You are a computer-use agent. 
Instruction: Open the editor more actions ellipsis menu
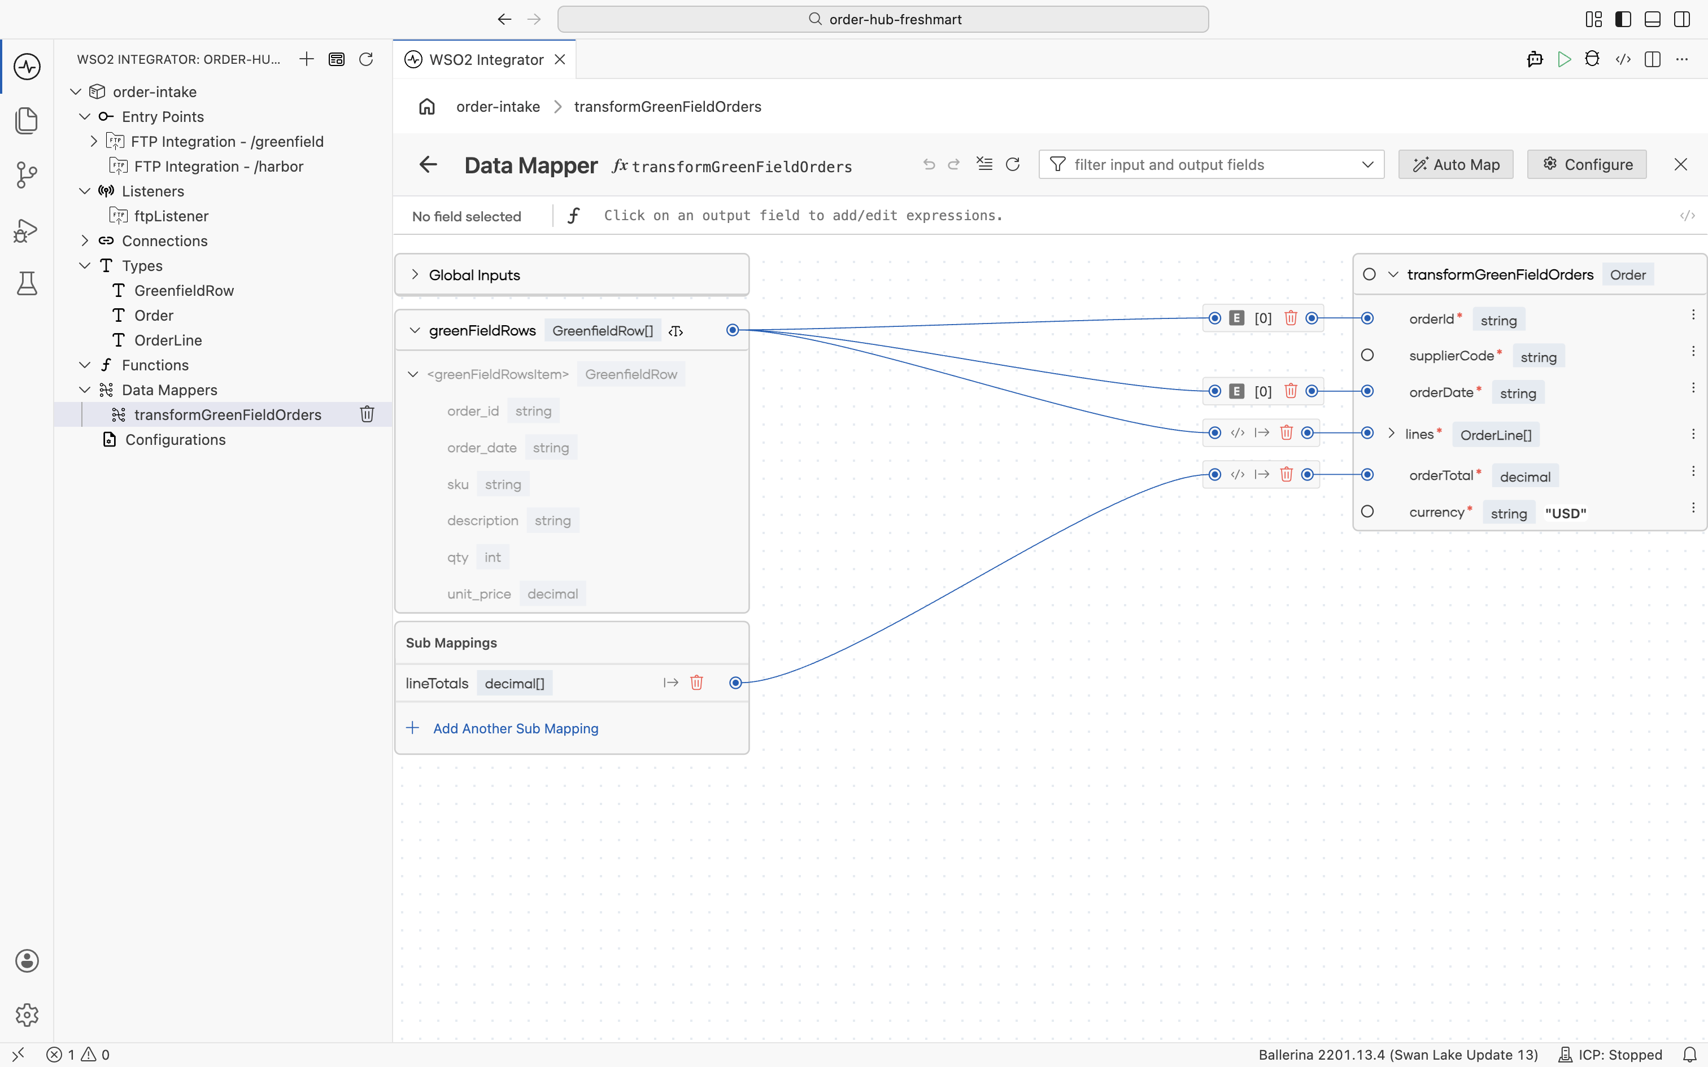(x=1682, y=59)
